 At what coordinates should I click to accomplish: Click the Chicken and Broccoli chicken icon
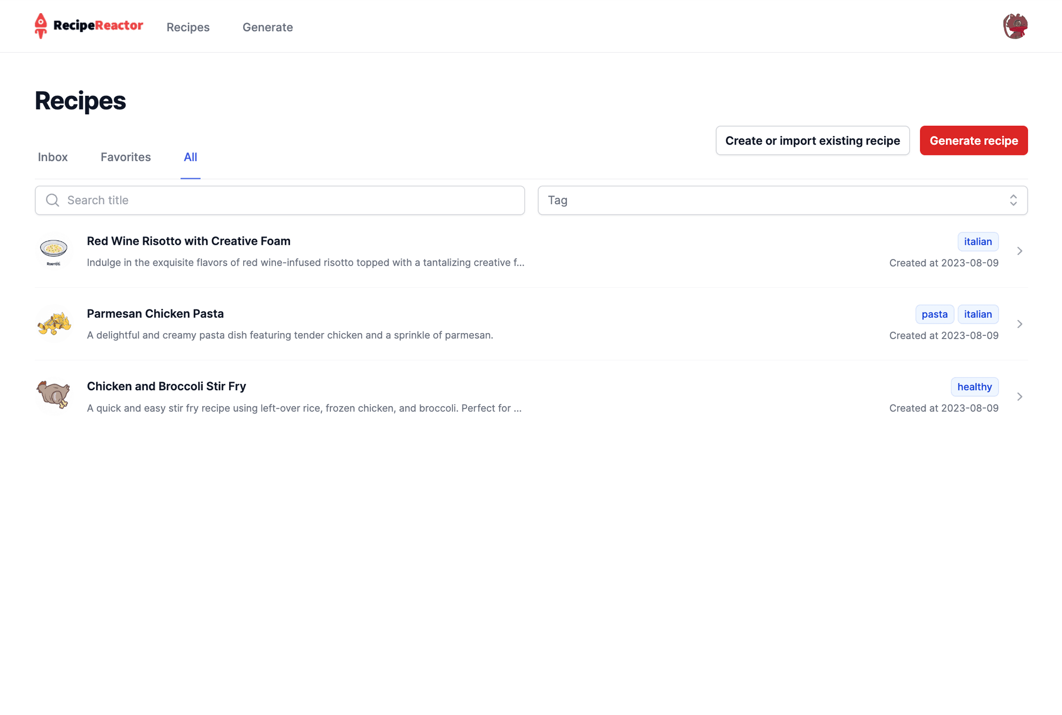pyautogui.click(x=54, y=396)
